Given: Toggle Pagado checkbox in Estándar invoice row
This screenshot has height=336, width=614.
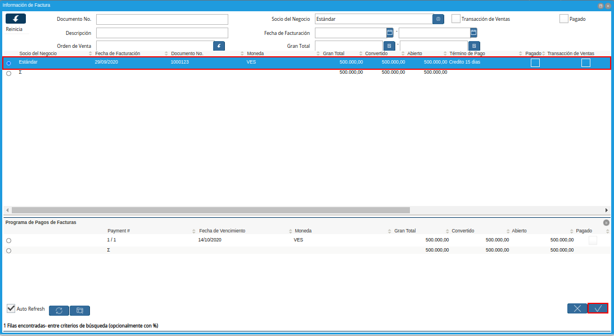Looking at the screenshot, I should click(x=535, y=62).
